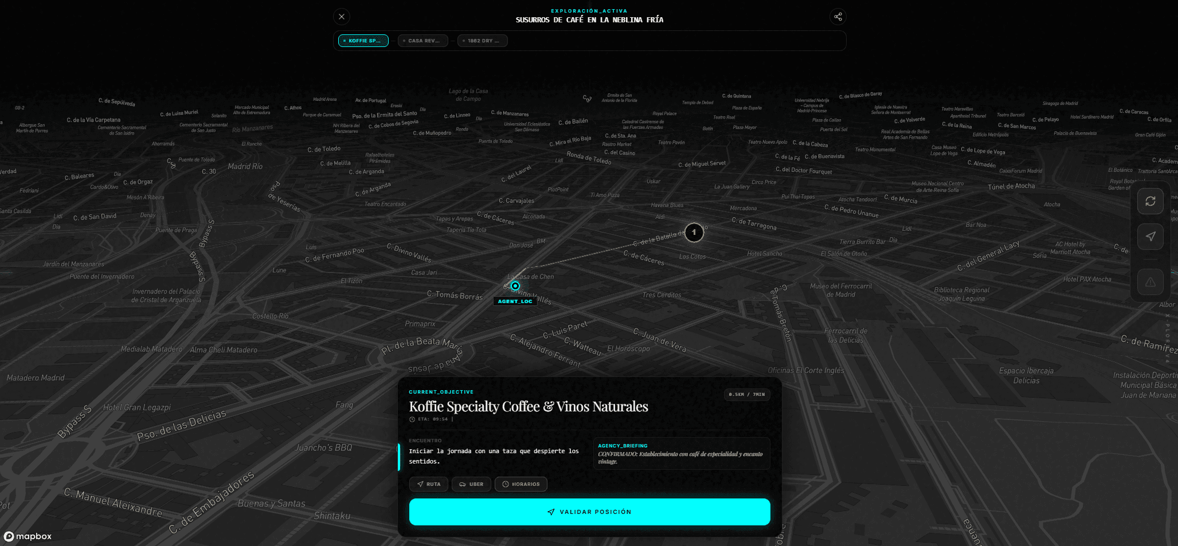The image size is (1178, 546).
Task: Click the Oficinas El Corte Inglés label
Action: tap(806, 370)
